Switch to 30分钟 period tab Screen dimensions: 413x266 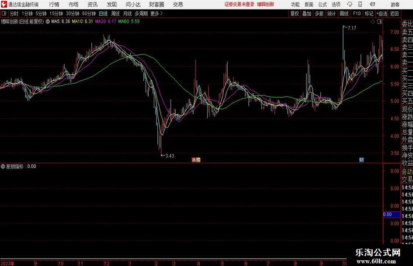pos(73,14)
